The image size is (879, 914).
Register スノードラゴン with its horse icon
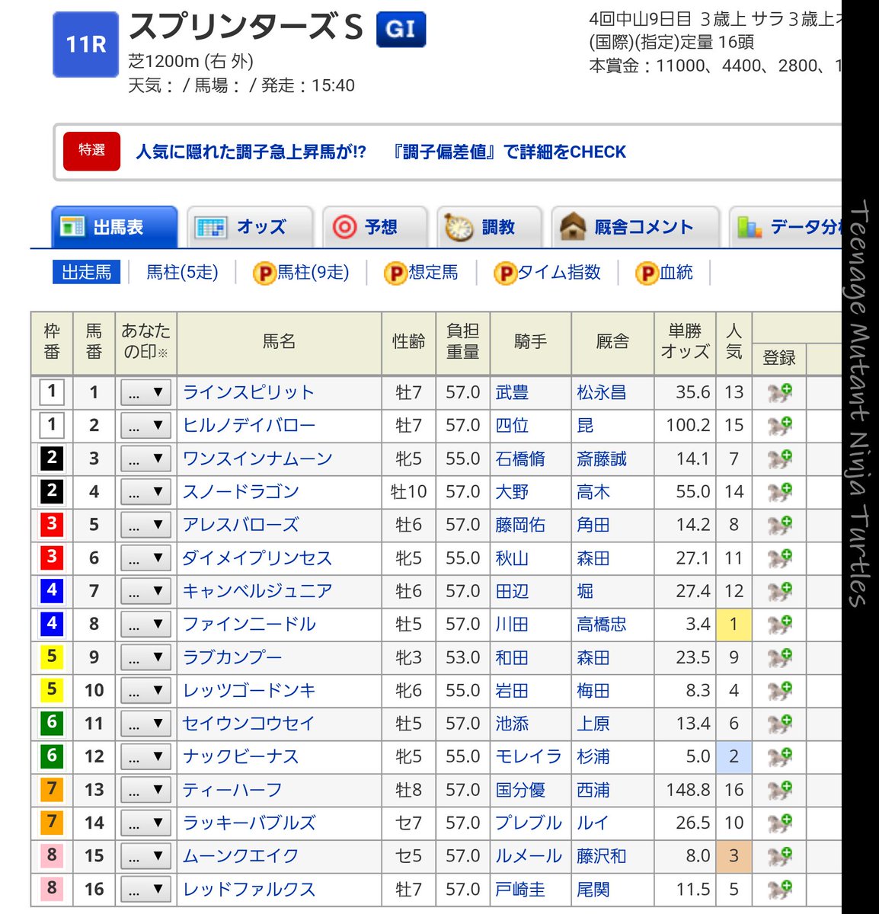tap(779, 492)
